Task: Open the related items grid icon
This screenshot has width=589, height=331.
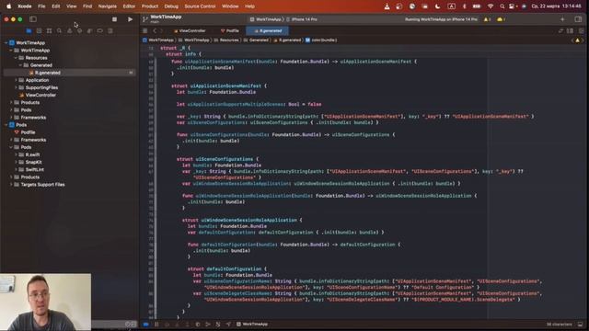Action: tap(145, 30)
